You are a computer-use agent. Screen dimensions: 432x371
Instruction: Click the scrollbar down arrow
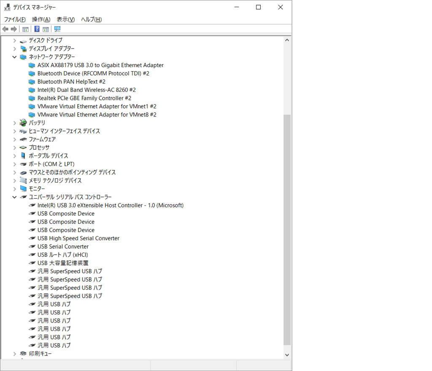click(287, 355)
